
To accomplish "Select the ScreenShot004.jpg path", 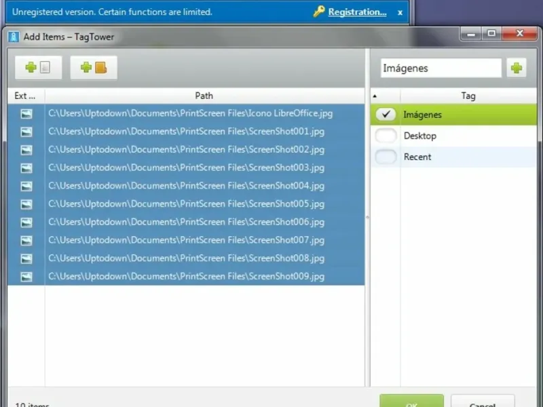I will tap(186, 186).
